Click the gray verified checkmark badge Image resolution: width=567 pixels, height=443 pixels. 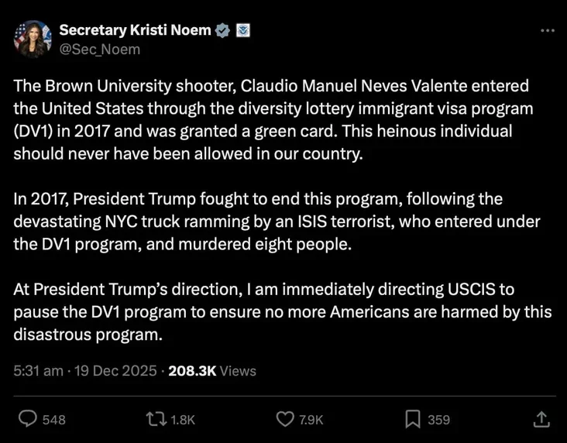coord(223,31)
